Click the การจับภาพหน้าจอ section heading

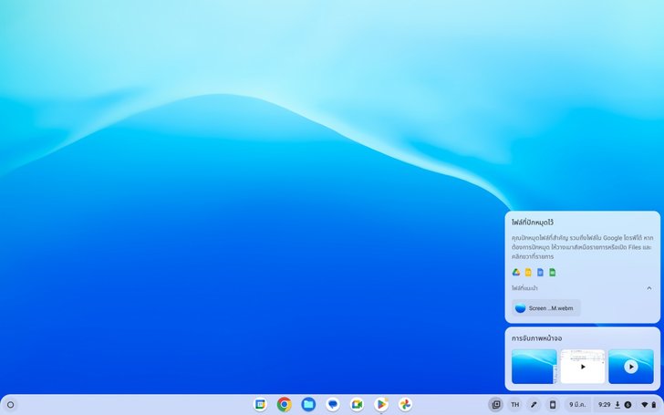point(536,338)
